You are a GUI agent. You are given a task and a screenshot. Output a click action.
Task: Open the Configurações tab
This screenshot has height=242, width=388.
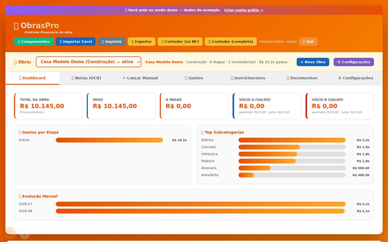point(355,78)
